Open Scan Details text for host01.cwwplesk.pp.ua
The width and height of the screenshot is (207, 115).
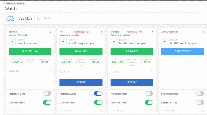64,72
